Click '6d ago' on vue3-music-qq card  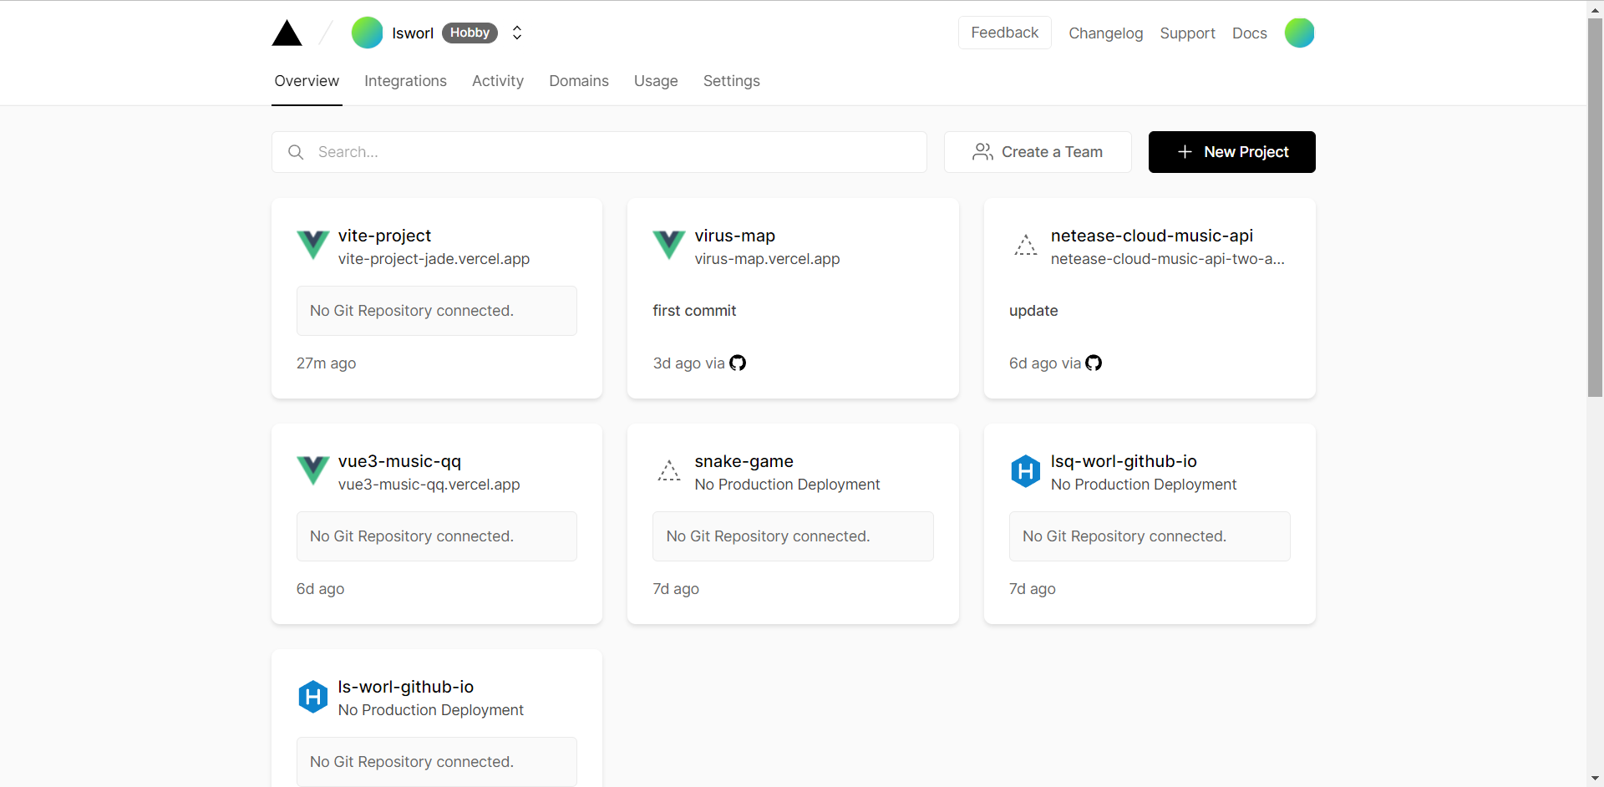(320, 589)
